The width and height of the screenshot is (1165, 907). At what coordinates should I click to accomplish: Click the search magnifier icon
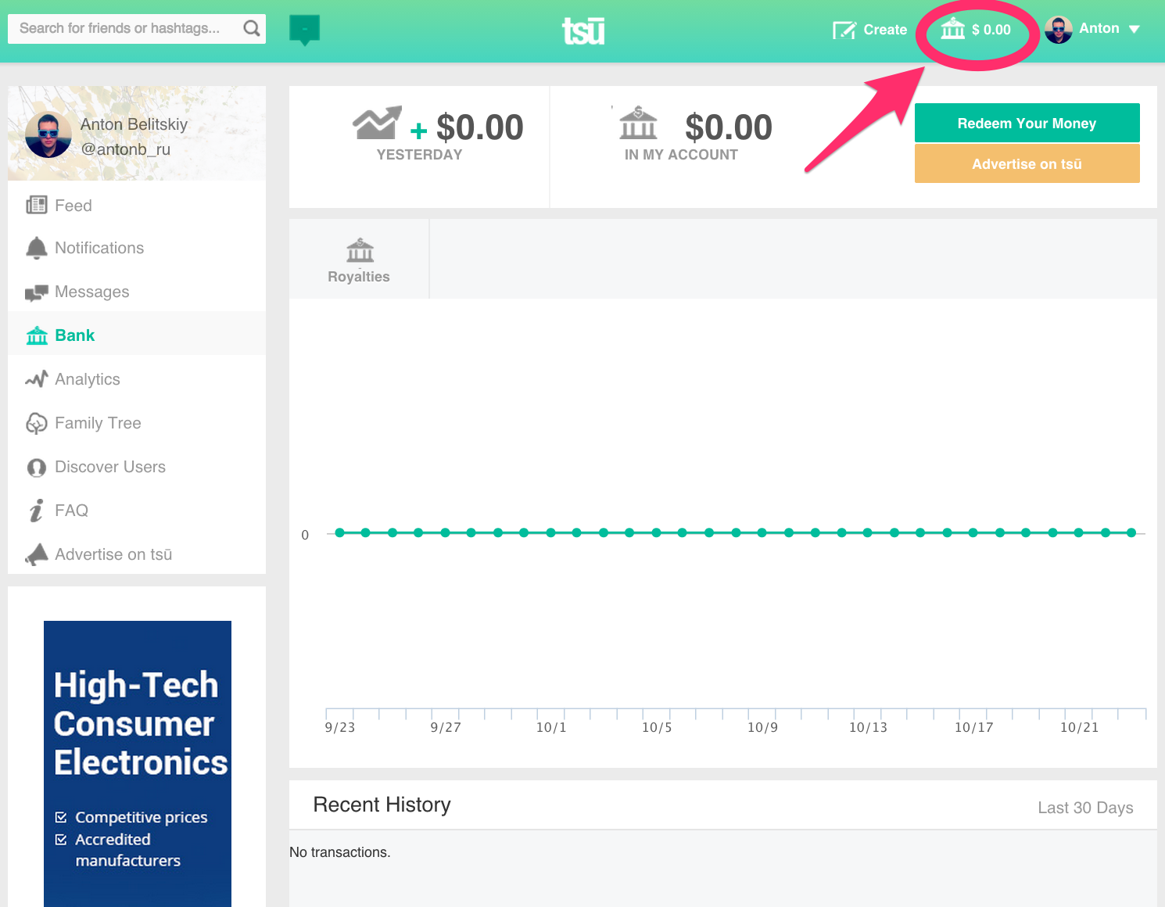[251, 28]
